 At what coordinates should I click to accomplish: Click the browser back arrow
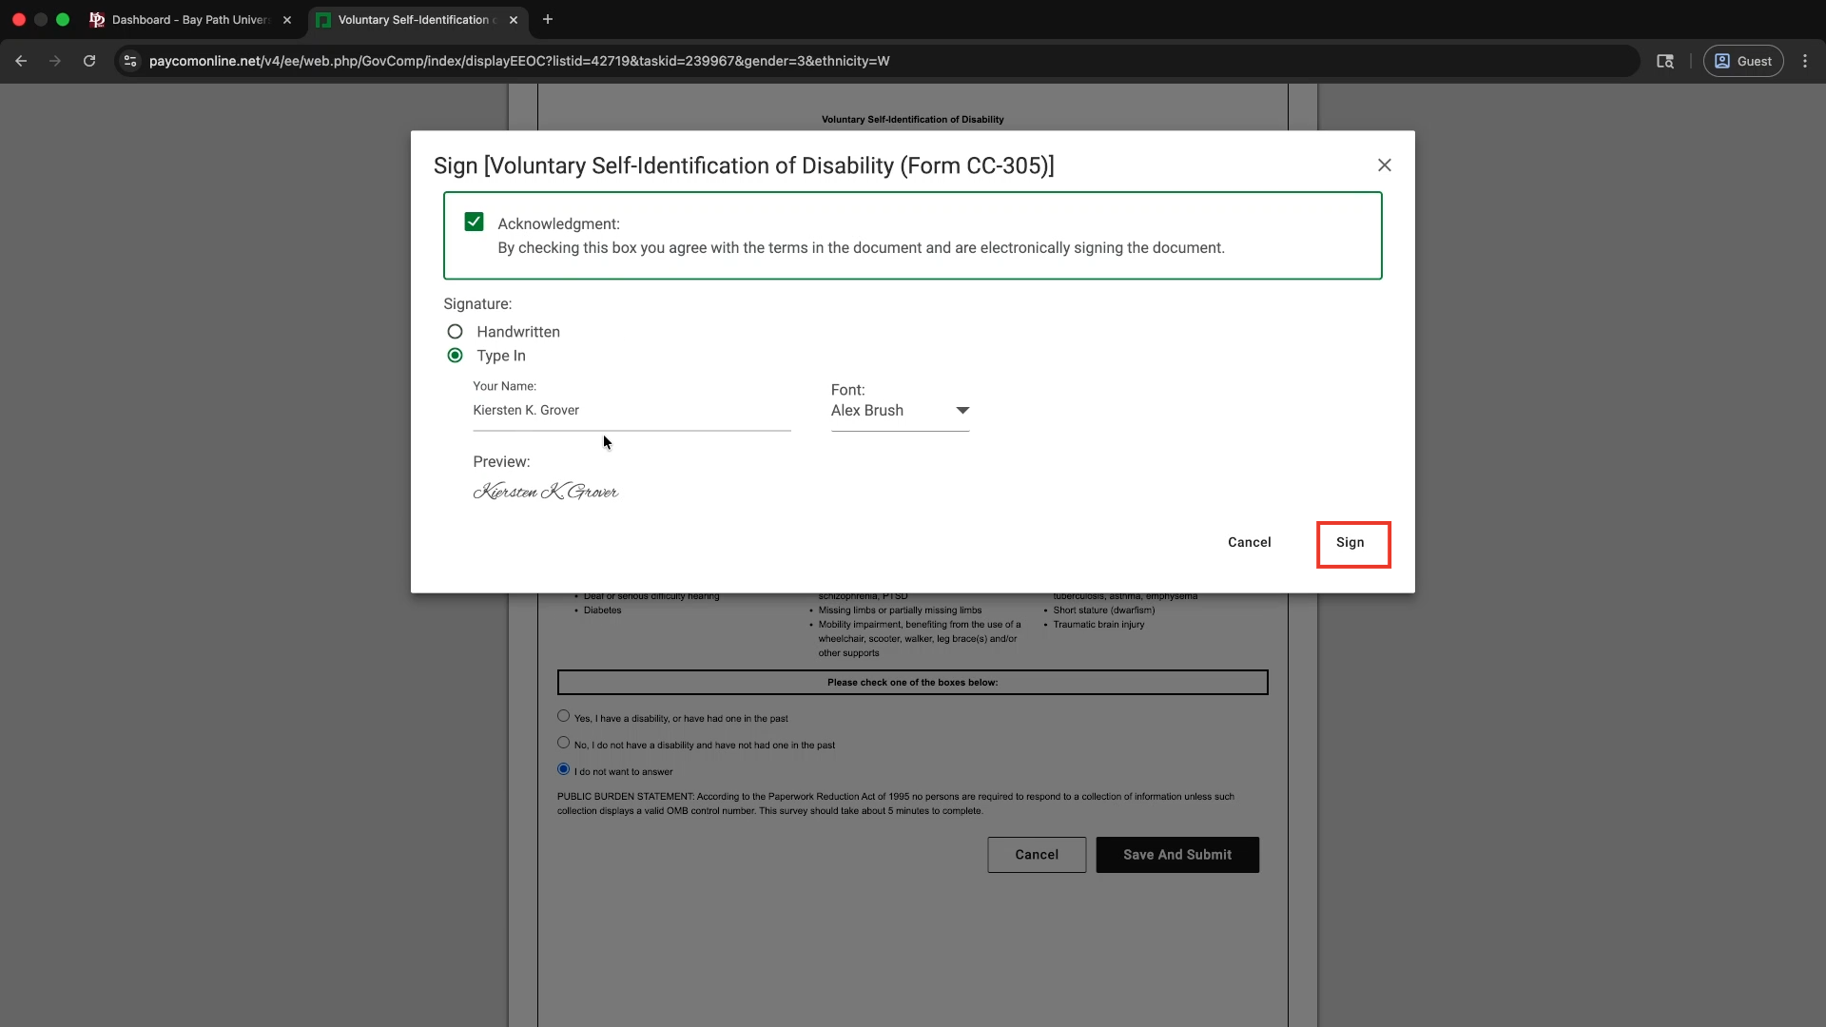click(21, 61)
